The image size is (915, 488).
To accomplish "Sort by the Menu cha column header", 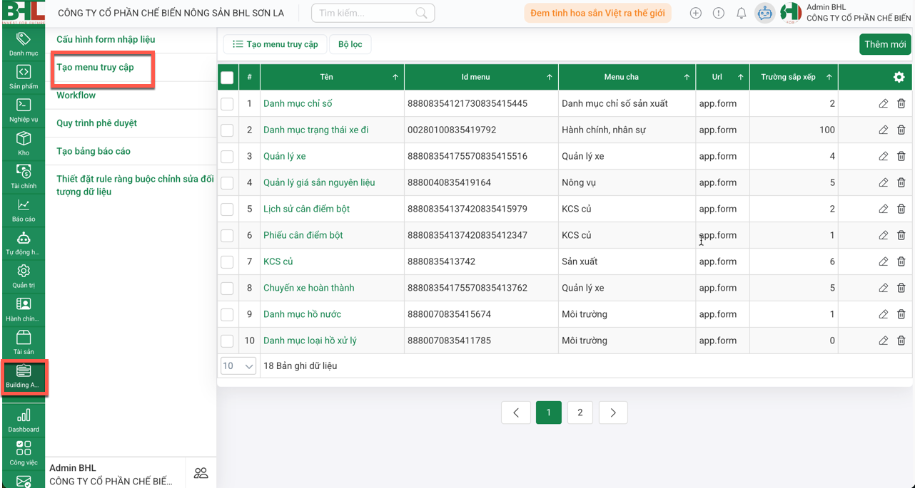I will pos(627,77).
